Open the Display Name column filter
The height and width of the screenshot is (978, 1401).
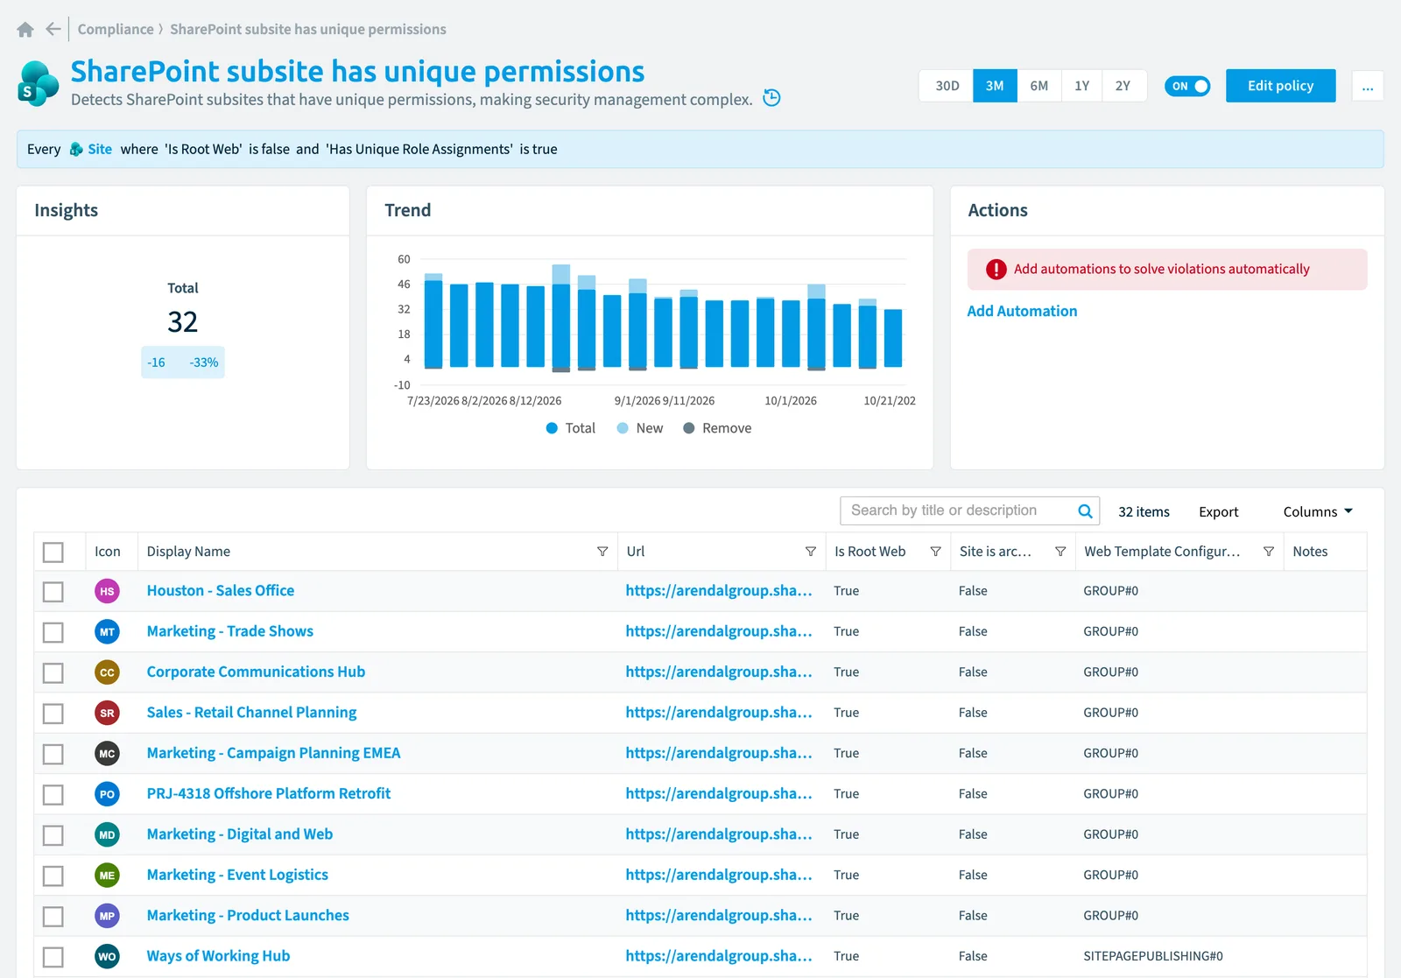pos(602,552)
